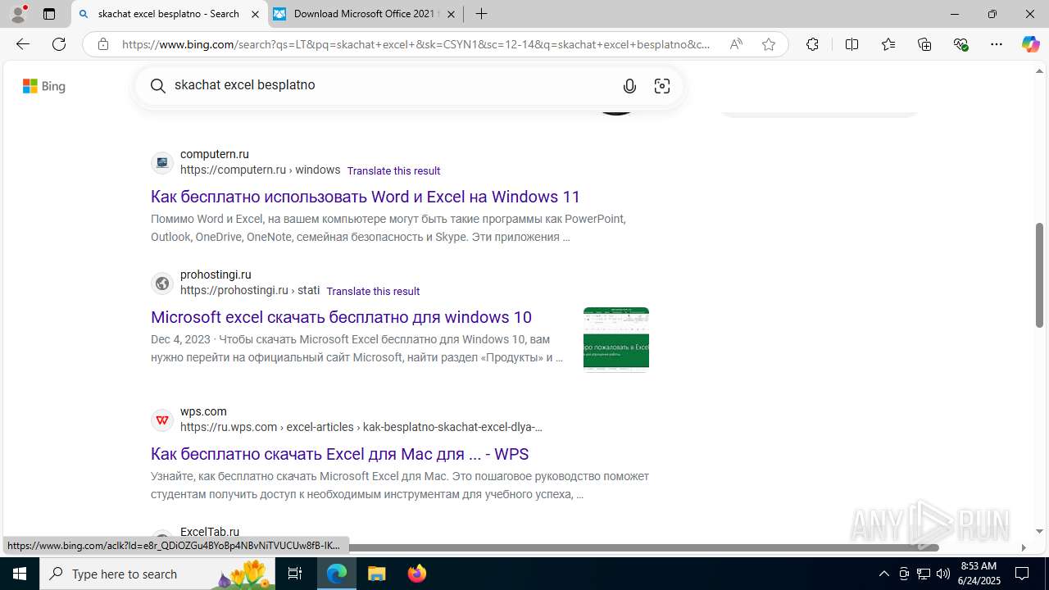The height and width of the screenshot is (590, 1049).
Task: Open the tab actions menu icon
Action: (49, 14)
